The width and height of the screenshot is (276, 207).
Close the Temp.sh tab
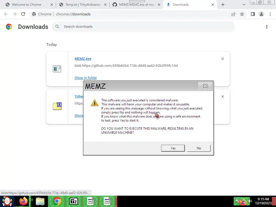point(105,5)
